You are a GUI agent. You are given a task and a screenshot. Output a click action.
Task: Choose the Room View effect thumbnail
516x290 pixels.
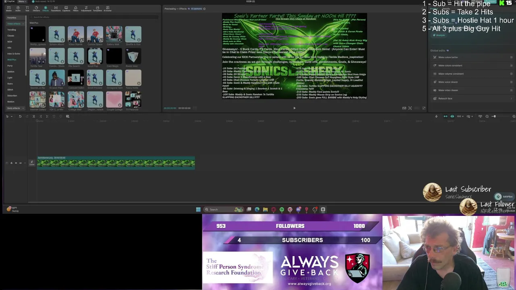point(133,56)
